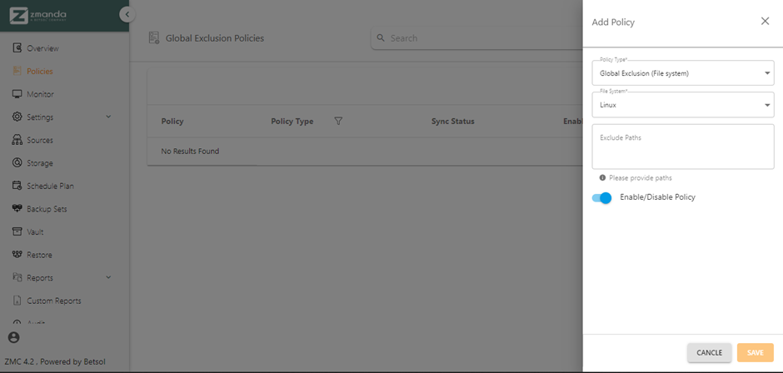The image size is (783, 373).
Task: Click the Policy column header
Action: [x=172, y=122]
